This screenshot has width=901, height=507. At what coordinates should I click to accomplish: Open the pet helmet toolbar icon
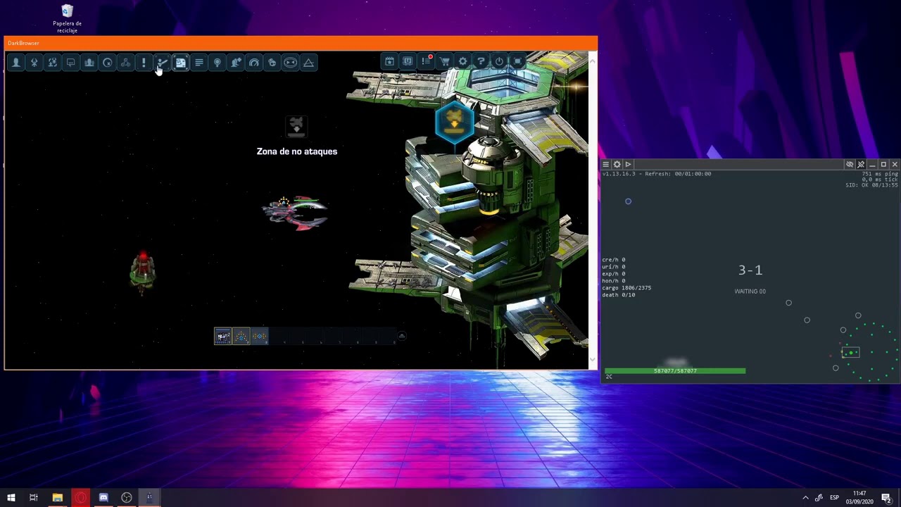point(272,63)
